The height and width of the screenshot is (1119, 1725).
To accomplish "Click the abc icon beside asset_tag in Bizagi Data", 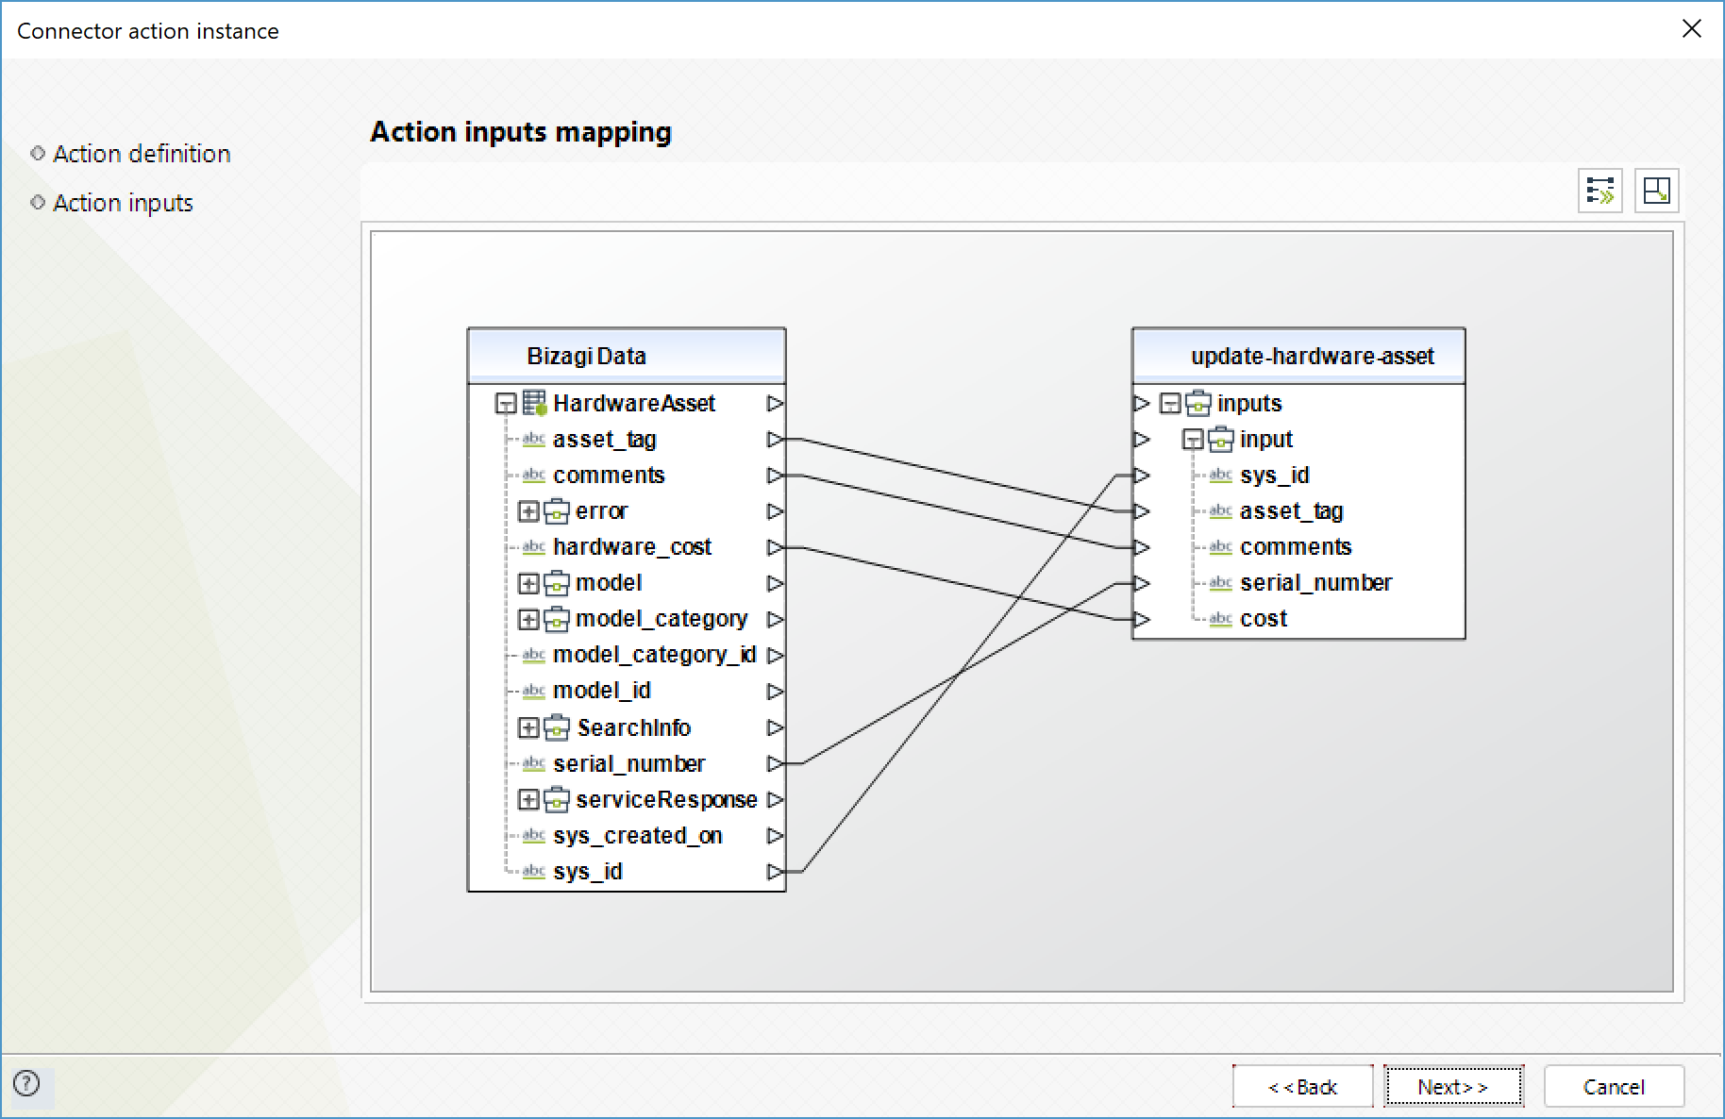I will (x=533, y=439).
